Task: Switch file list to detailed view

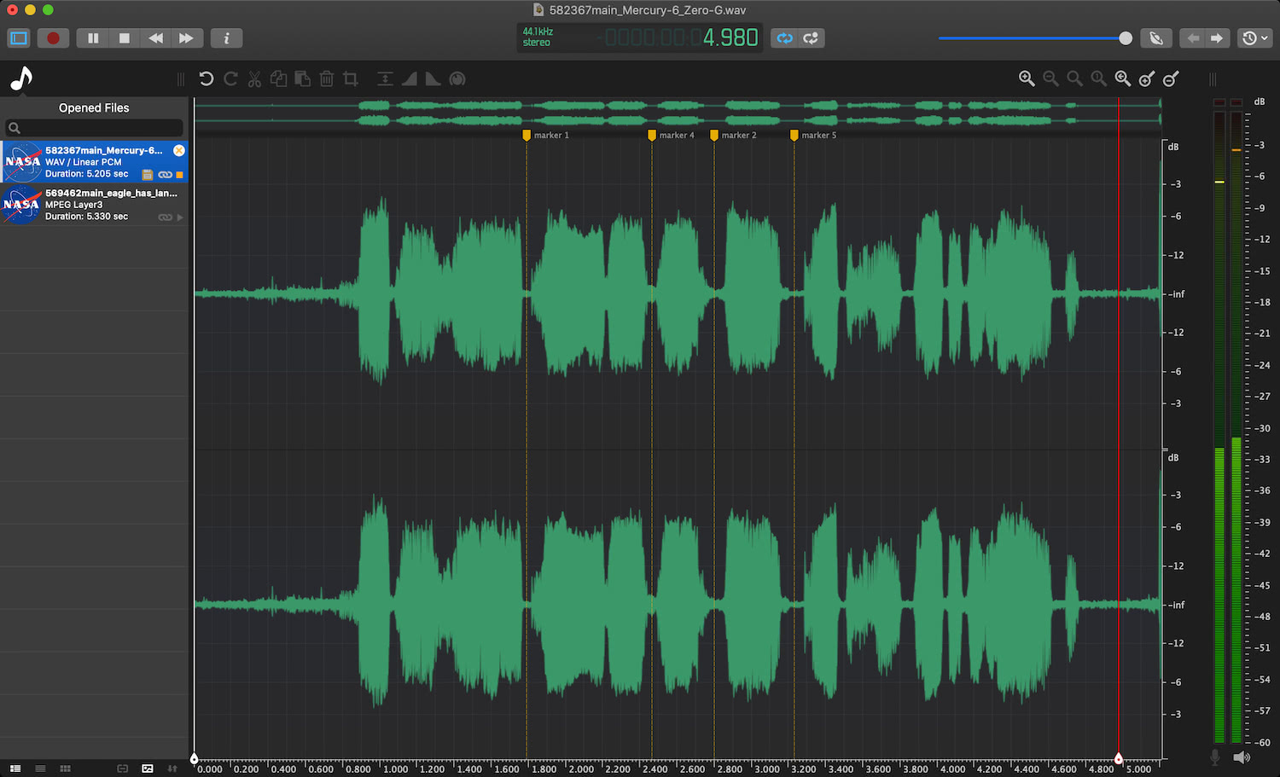Action: [15, 768]
